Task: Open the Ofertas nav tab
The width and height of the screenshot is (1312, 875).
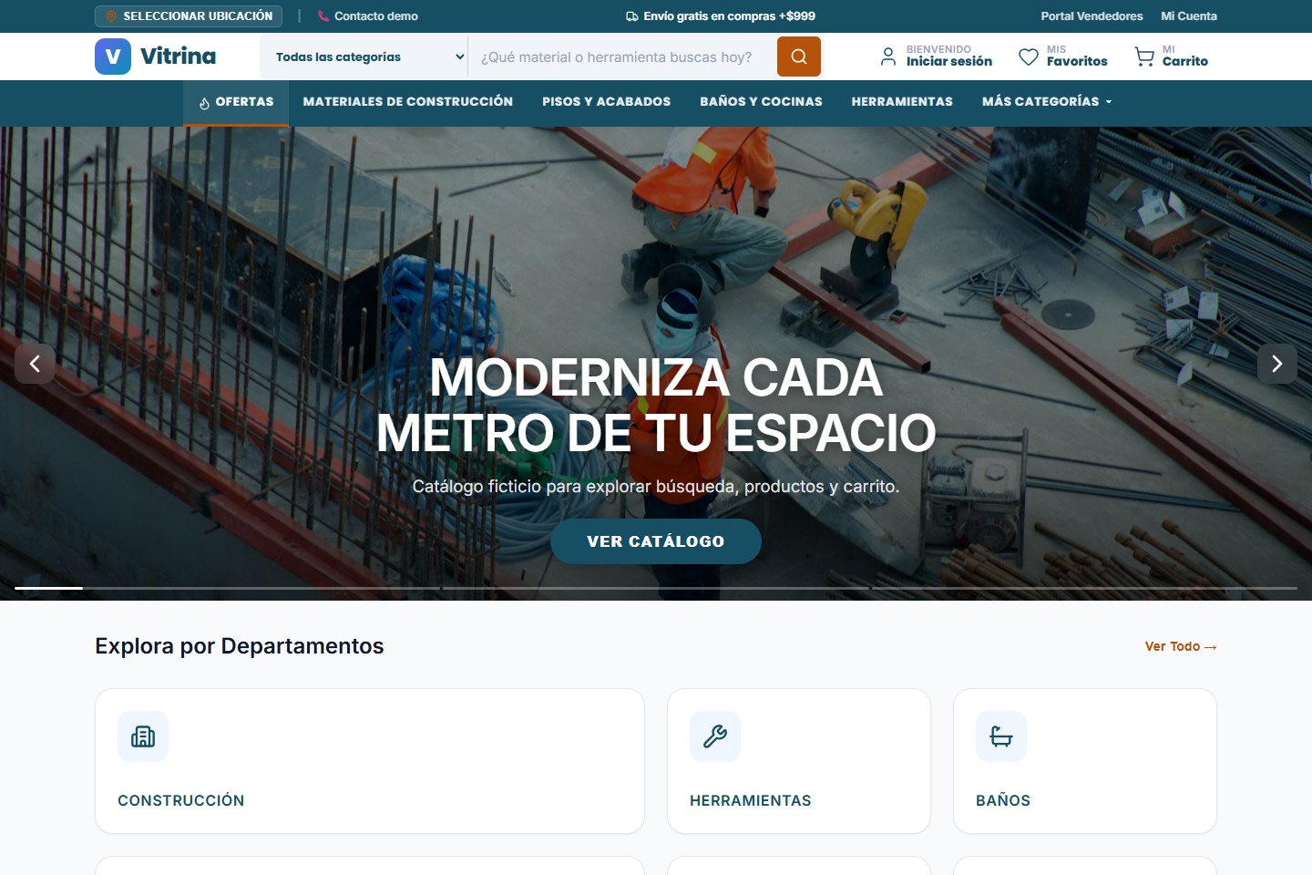Action: pos(236,102)
